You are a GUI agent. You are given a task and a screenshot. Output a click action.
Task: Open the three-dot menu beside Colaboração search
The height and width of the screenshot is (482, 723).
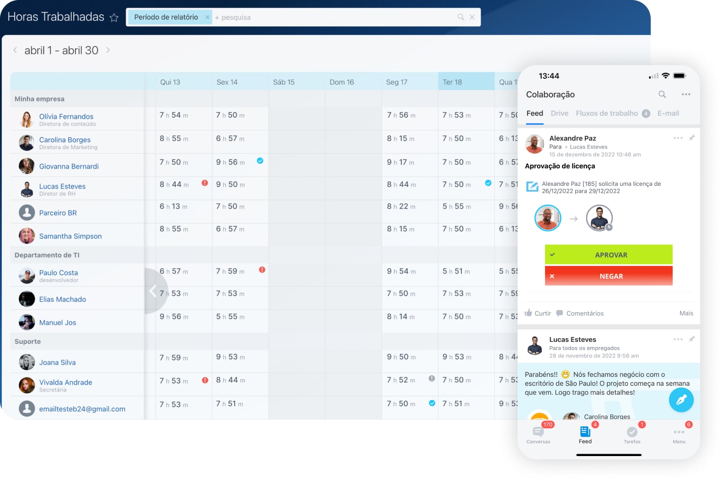[686, 94]
